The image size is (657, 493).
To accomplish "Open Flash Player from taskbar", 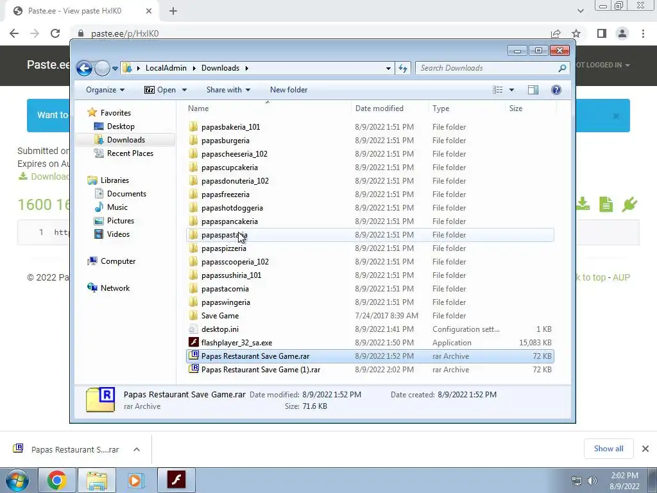I will [x=176, y=480].
